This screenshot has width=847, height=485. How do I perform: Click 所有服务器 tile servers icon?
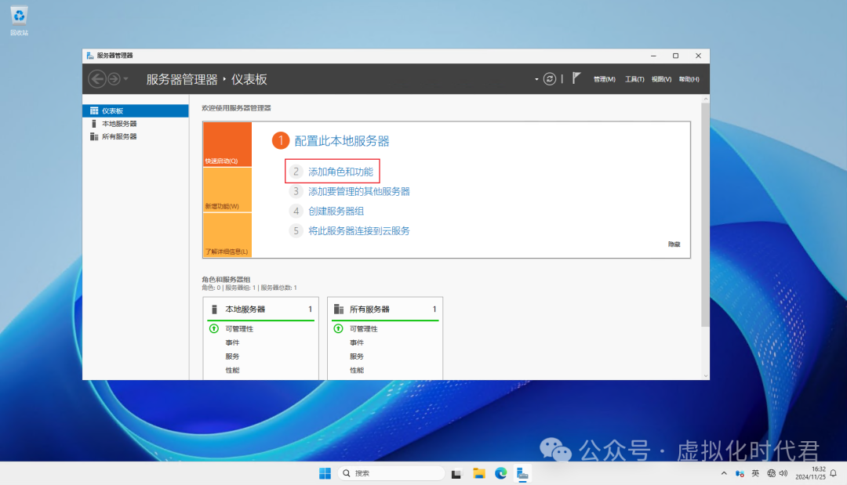click(339, 309)
